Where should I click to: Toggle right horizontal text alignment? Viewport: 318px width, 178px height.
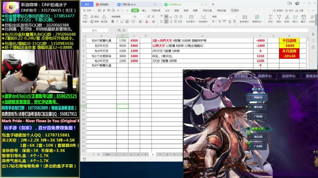171,22
